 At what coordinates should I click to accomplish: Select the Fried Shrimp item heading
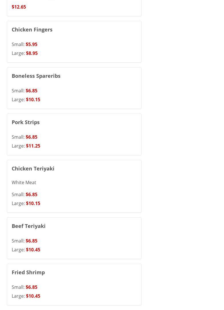click(28, 272)
